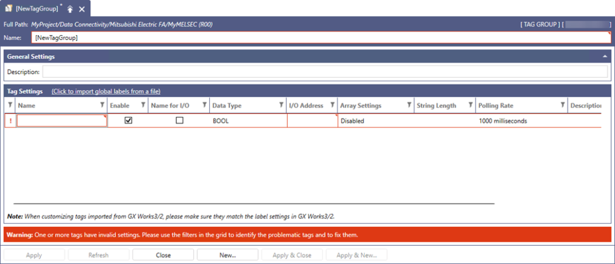Open I/O Address column filter

pyautogui.click(x=332, y=105)
